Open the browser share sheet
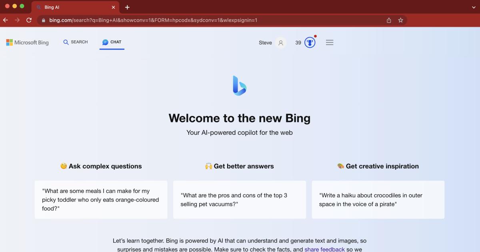The height and width of the screenshot is (252, 480). (388, 20)
